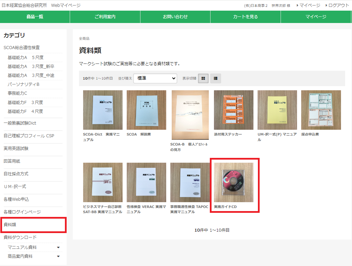The image size is (352, 266).
Task: Open the 実施ガイドCD product thumbnail
Action: click(x=234, y=182)
